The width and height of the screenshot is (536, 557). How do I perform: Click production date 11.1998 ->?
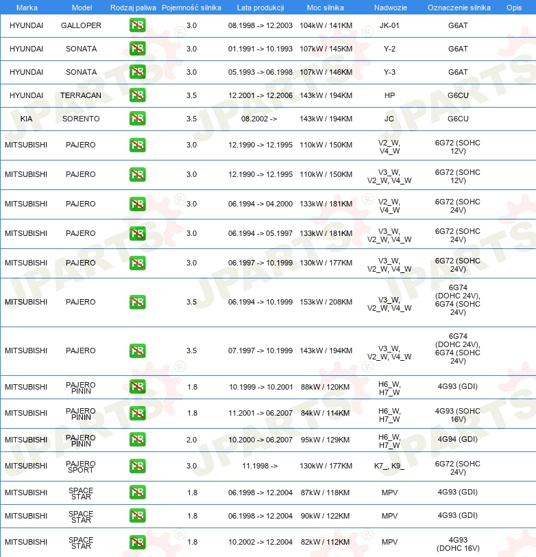260,466
